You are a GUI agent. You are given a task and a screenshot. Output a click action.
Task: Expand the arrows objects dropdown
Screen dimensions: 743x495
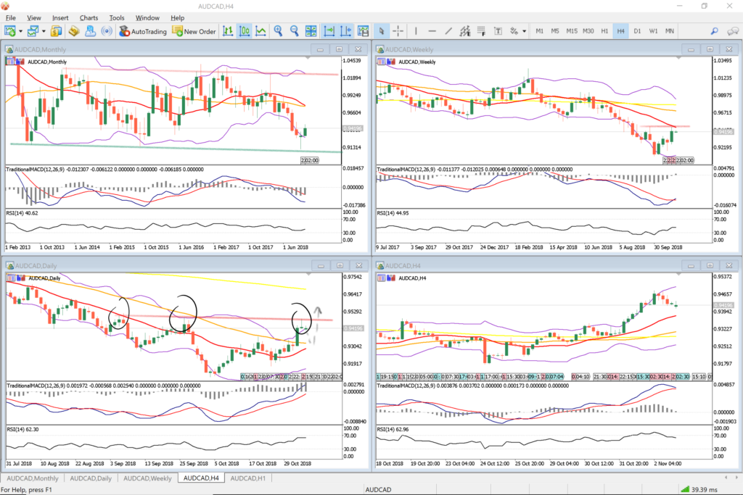[524, 31]
